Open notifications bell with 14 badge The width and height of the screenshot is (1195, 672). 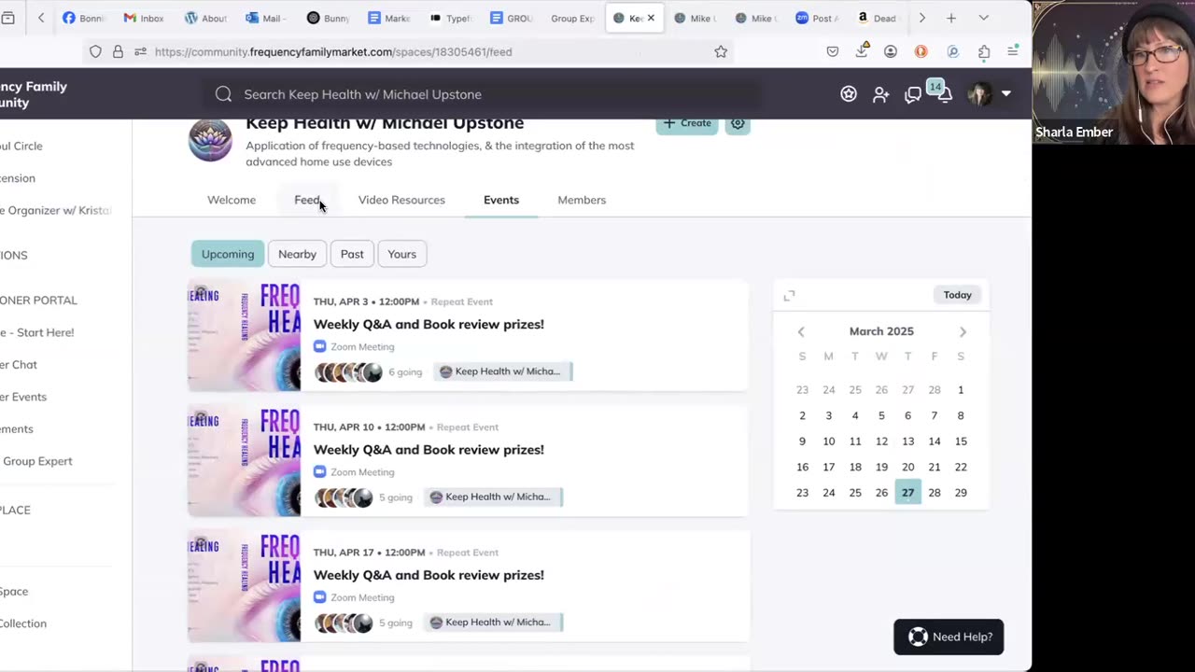(x=943, y=92)
